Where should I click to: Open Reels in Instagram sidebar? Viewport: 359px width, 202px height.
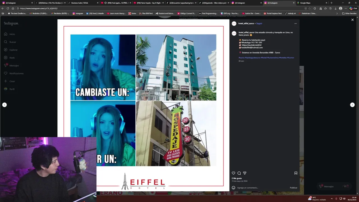(9, 58)
